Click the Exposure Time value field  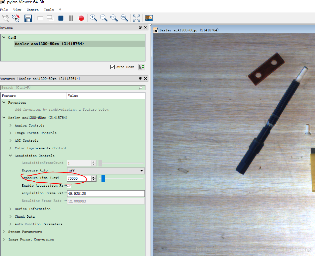click(x=79, y=178)
